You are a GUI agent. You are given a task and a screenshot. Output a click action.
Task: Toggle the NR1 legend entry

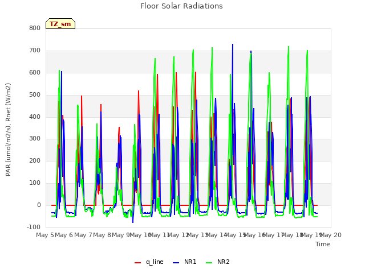[185, 262]
